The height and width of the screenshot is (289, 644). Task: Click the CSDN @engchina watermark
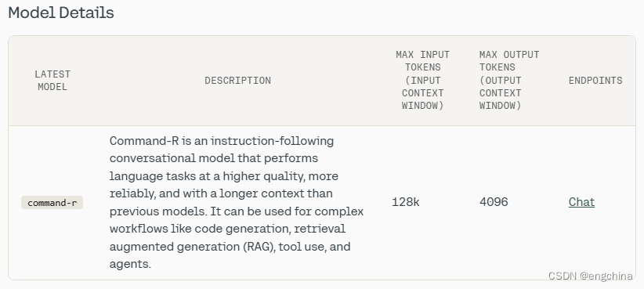591,276
